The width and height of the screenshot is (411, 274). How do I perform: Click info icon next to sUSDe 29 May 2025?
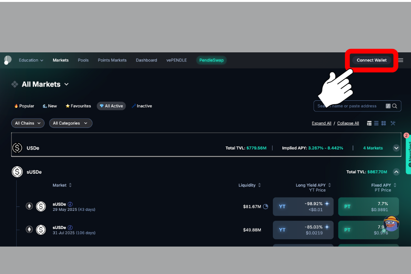(x=70, y=204)
